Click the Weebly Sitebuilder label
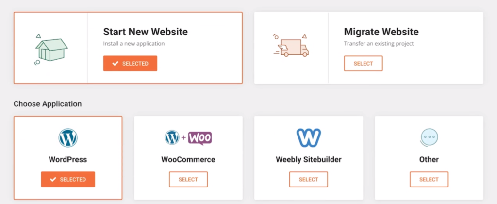497x204 pixels. pyautogui.click(x=309, y=159)
